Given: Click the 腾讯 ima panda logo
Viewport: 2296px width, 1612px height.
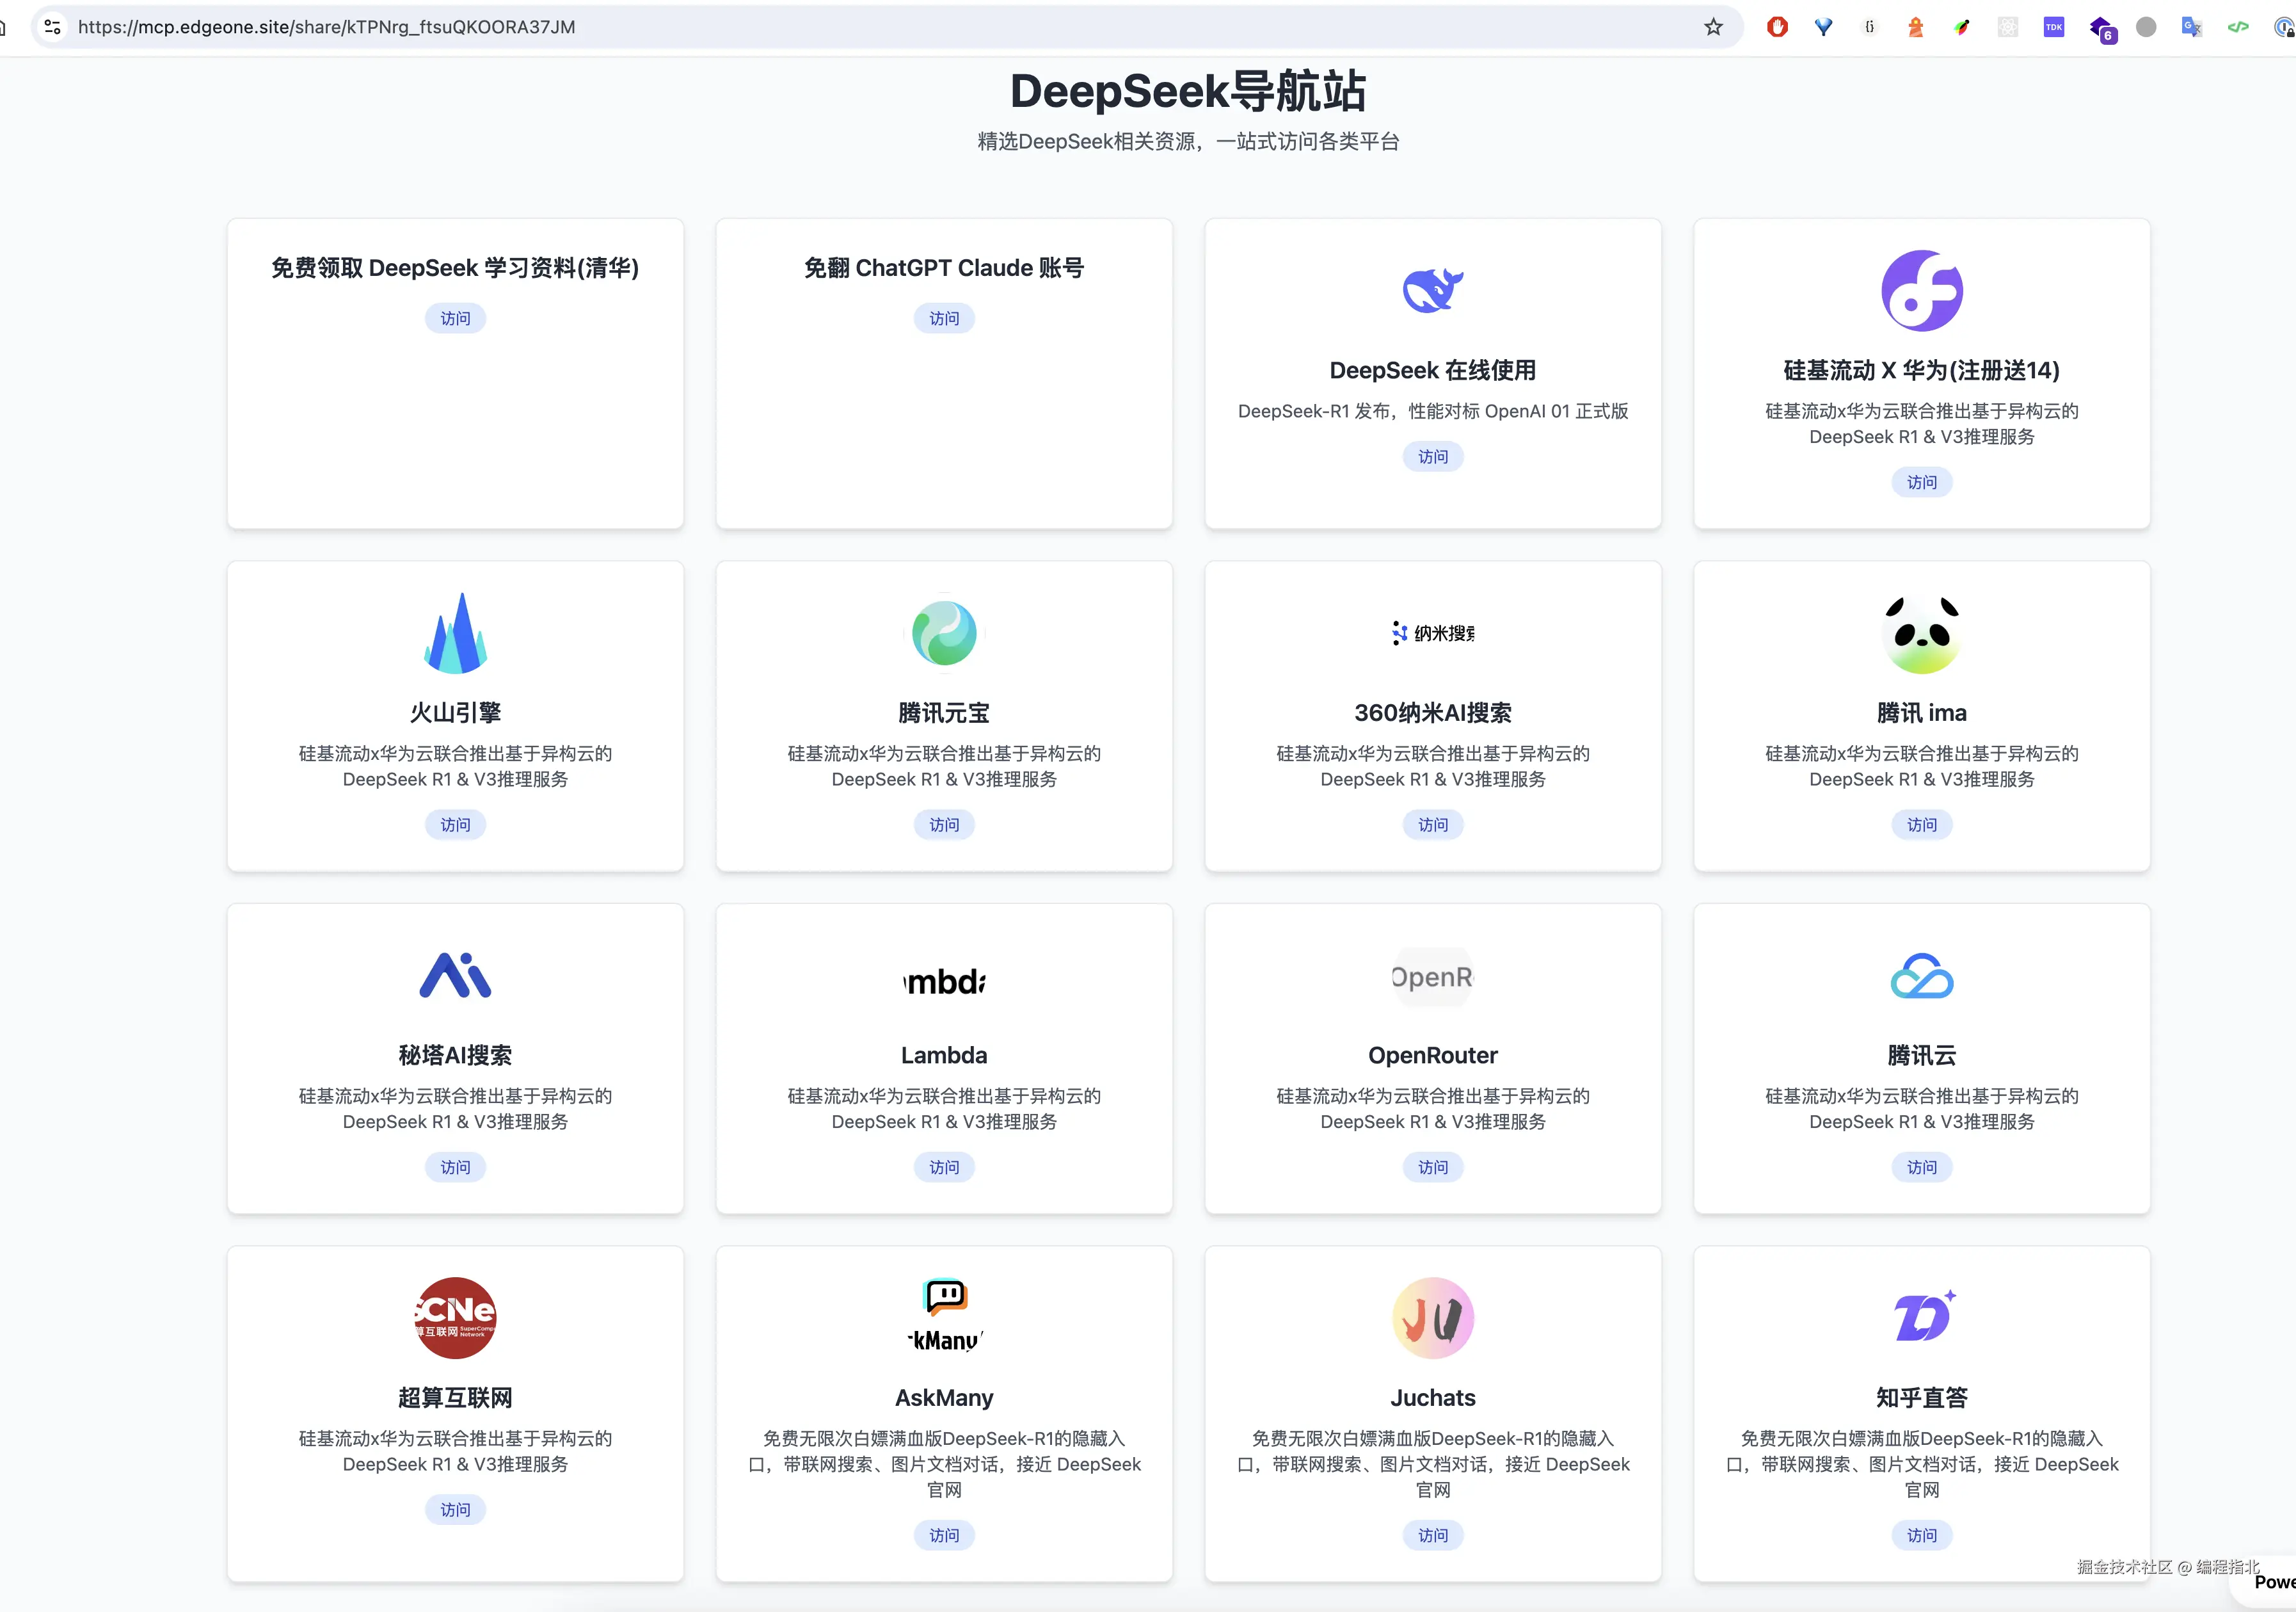Looking at the screenshot, I should coord(1921,633).
